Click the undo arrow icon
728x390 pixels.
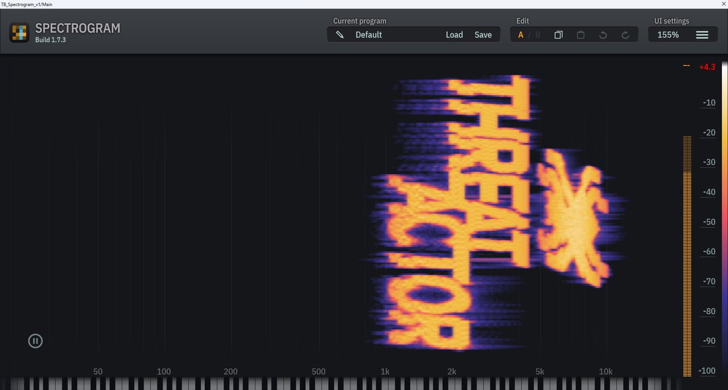(x=603, y=35)
